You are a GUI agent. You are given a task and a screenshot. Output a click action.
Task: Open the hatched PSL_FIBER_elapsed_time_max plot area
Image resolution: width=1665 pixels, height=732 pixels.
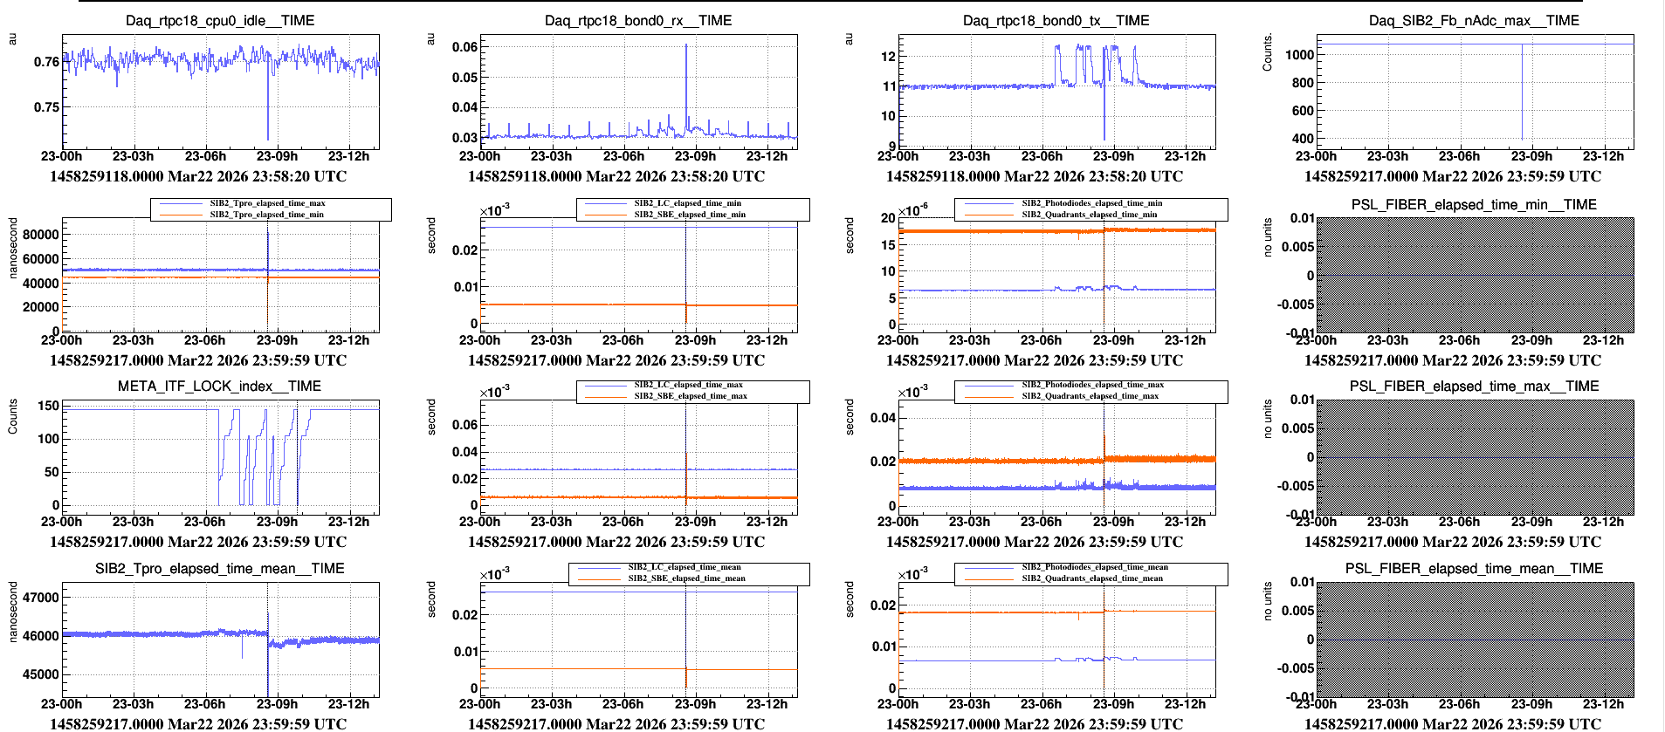1475,457
